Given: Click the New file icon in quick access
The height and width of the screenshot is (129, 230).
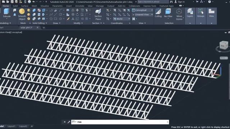Looking at the screenshot, I should coord(3,2).
